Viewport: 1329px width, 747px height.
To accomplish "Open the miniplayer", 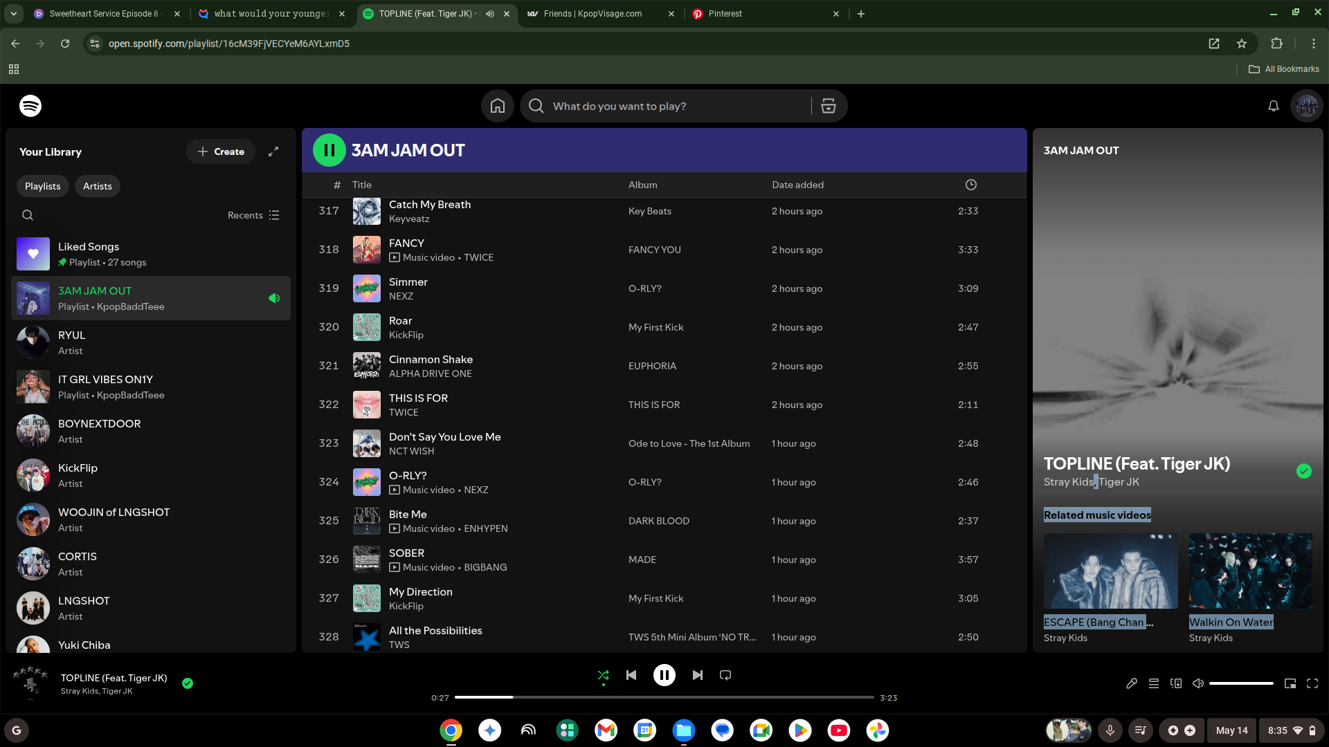I will (1290, 683).
